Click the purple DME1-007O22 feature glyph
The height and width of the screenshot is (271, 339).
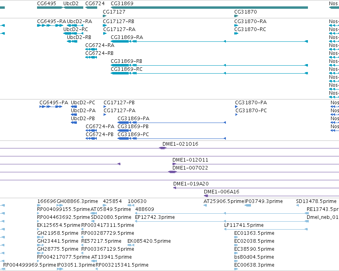click(172, 172)
